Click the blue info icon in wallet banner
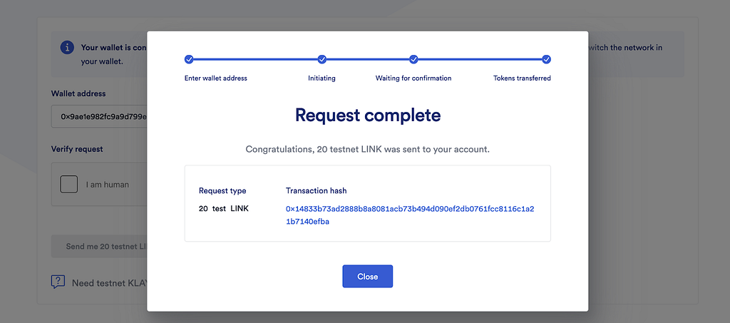Viewport: 730px width, 323px height. click(x=68, y=48)
